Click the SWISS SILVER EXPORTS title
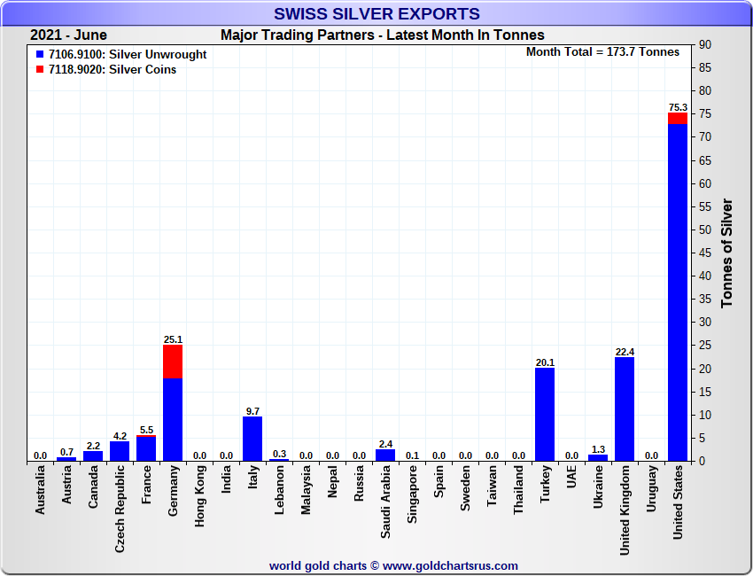 click(376, 13)
